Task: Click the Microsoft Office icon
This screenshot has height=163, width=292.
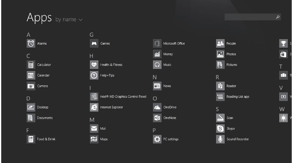Action: (157, 44)
